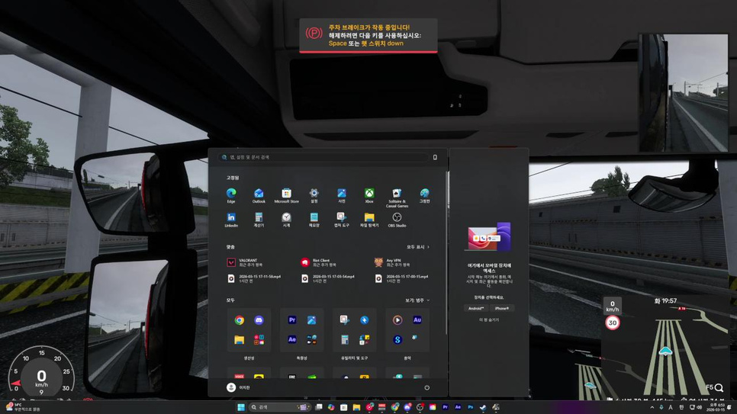This screenshot has width=737, height=414.
Task: Expand the view category dropdown
Action: (x=417, y=300)
